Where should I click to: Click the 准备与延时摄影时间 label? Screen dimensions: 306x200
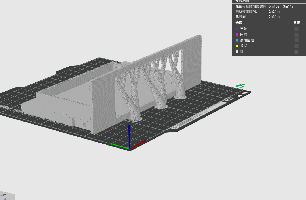pos(251,6)
